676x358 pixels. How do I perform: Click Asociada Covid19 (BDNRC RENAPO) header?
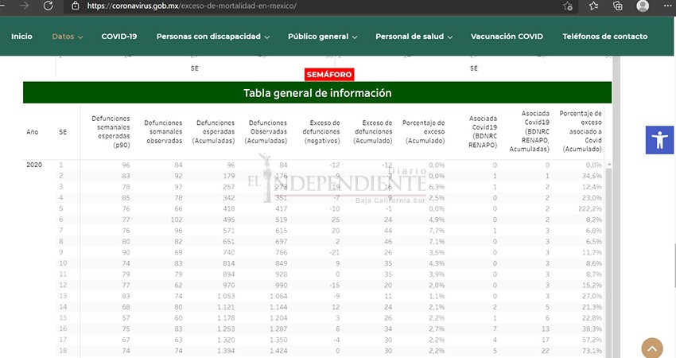click(x=483, y=131)
